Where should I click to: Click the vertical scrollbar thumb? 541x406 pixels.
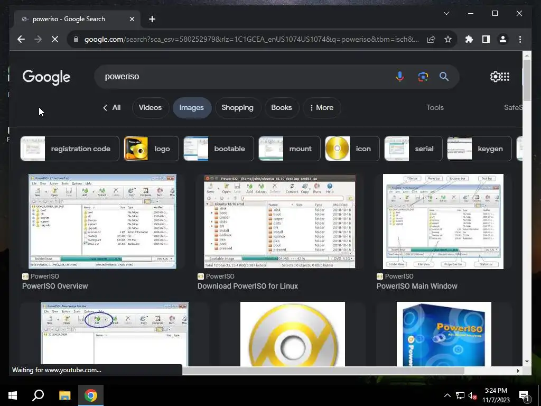pos(527,80)
